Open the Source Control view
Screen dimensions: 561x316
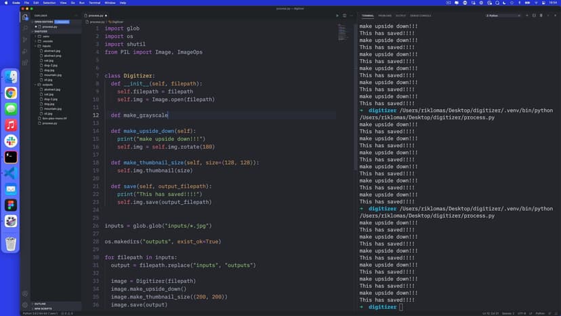25,39
